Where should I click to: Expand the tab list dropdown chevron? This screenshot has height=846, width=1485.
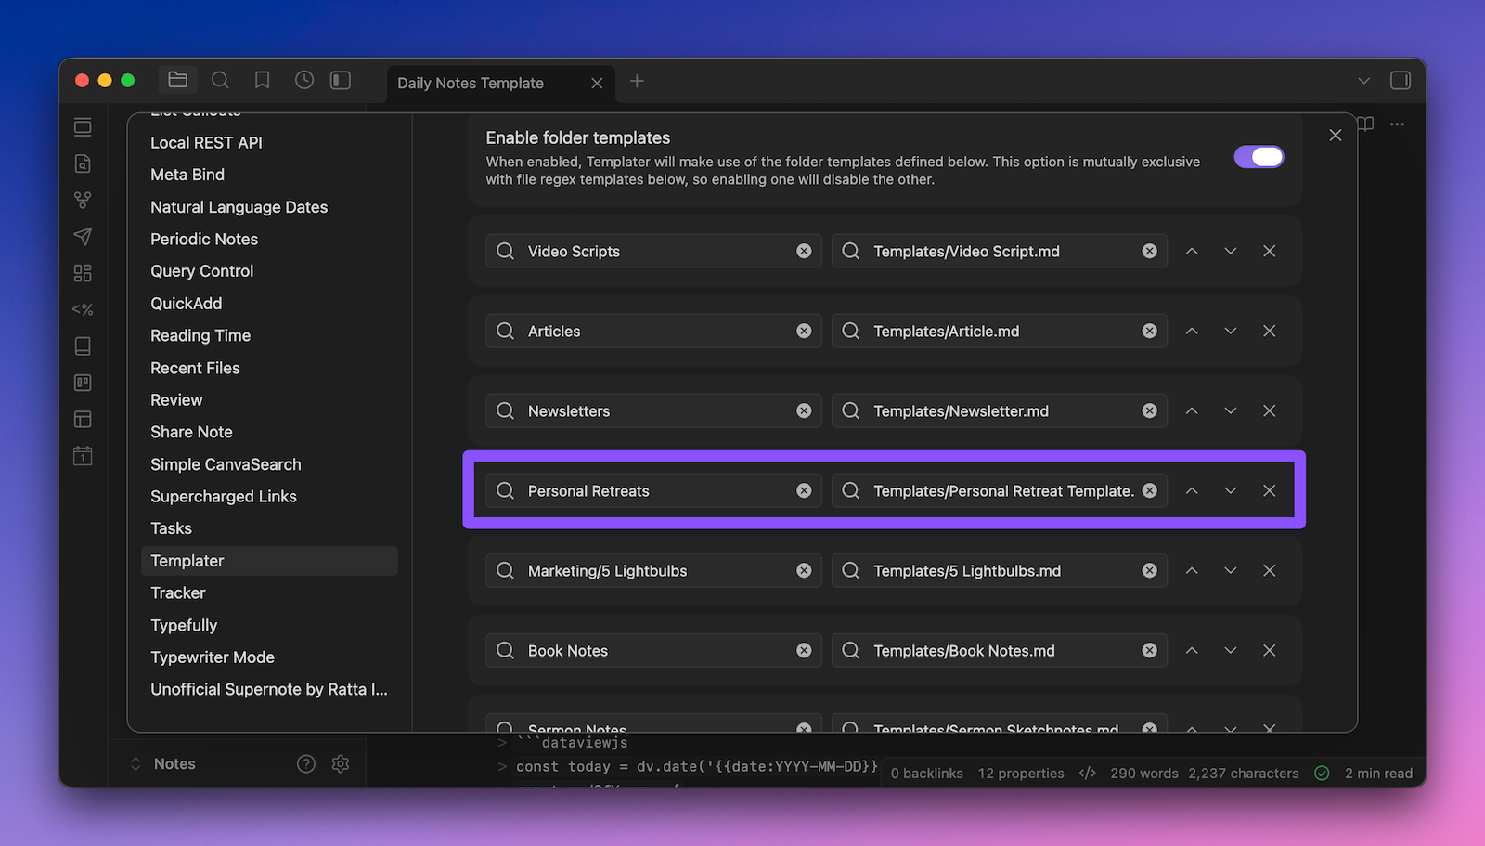pos(1363,81)
